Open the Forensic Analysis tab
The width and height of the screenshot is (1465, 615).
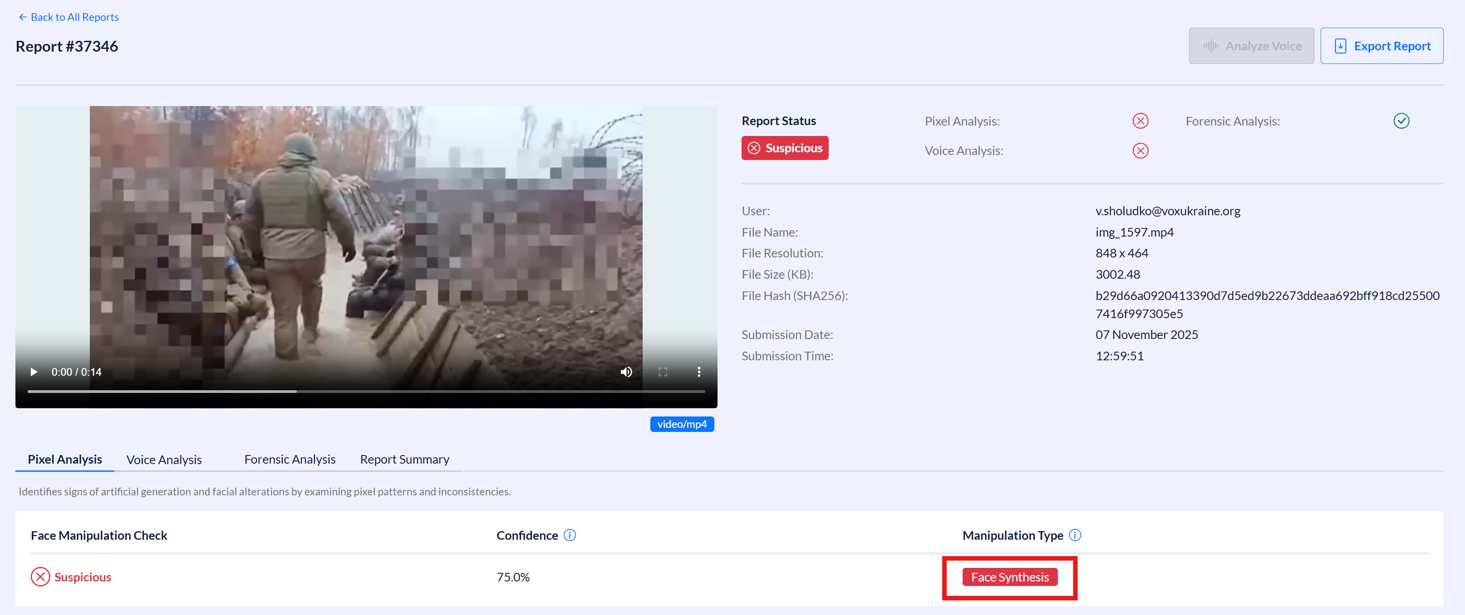290,459
